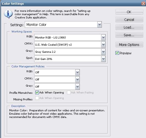Enable Missing Profiles Ask When Opening
Screen dimensions: 146x138
(x=37, y=98)
